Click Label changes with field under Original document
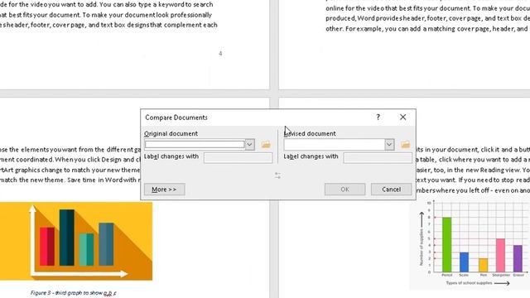530x298 pixels. pos(238,158)
